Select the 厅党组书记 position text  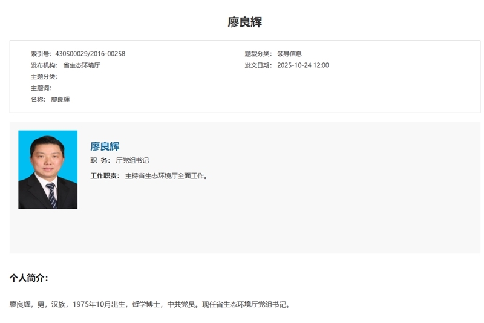tap(132, 160)
